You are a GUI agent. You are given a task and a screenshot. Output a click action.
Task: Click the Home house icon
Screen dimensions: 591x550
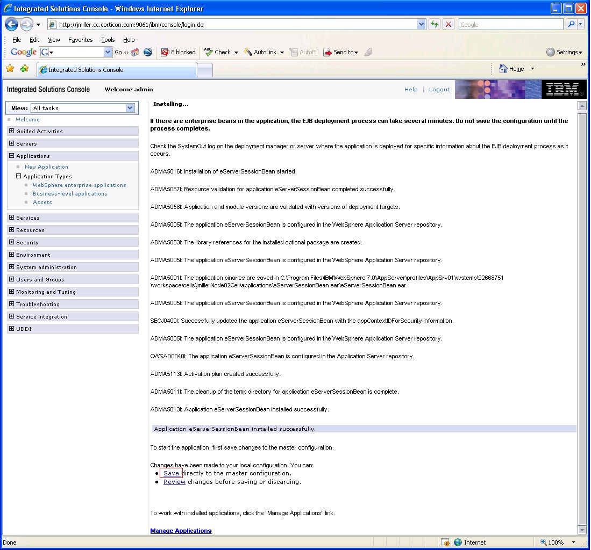coord(503,69)
